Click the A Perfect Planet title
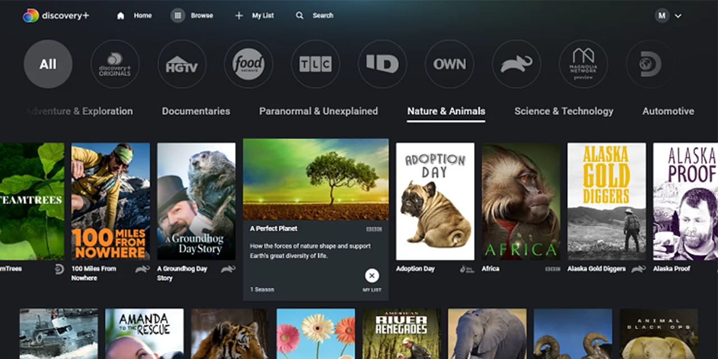Viewport: 718px width, 359px height. 274,229
